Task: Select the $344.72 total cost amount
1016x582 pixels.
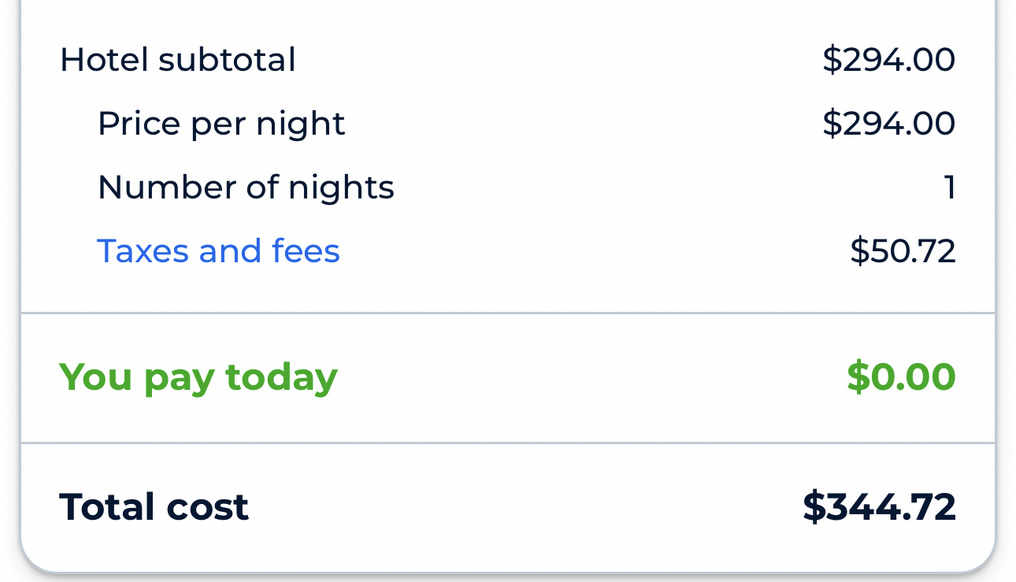Action: point(879,506)
